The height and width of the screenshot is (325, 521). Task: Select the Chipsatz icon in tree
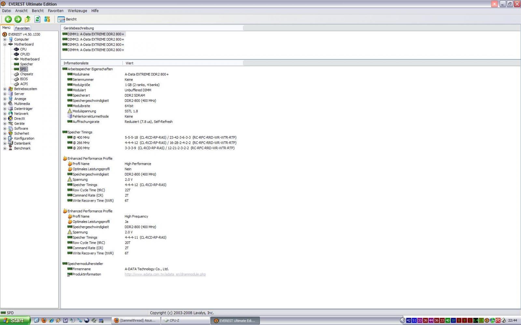[16, 74]
